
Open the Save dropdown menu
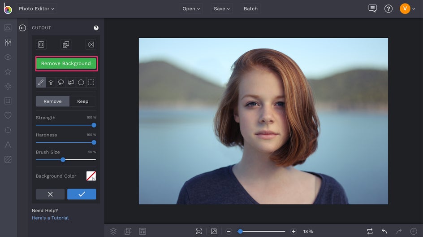221,9
